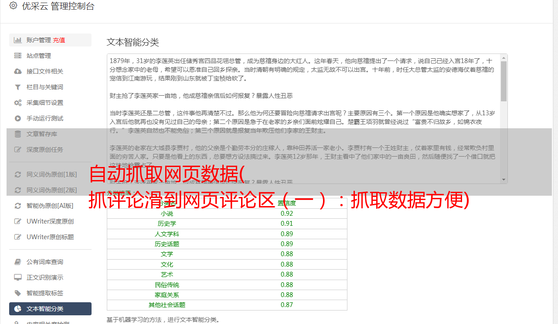Click the 家庭关系 category cell
Screen dimensions: 558x324
(167, 295)
